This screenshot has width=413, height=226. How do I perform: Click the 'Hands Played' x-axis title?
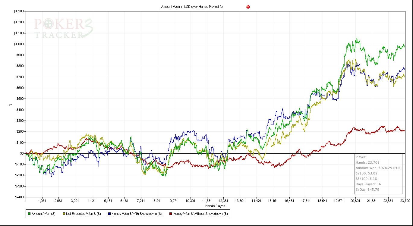click(x=215, y=206)
